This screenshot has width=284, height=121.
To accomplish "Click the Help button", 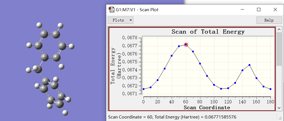I will 269,20.
